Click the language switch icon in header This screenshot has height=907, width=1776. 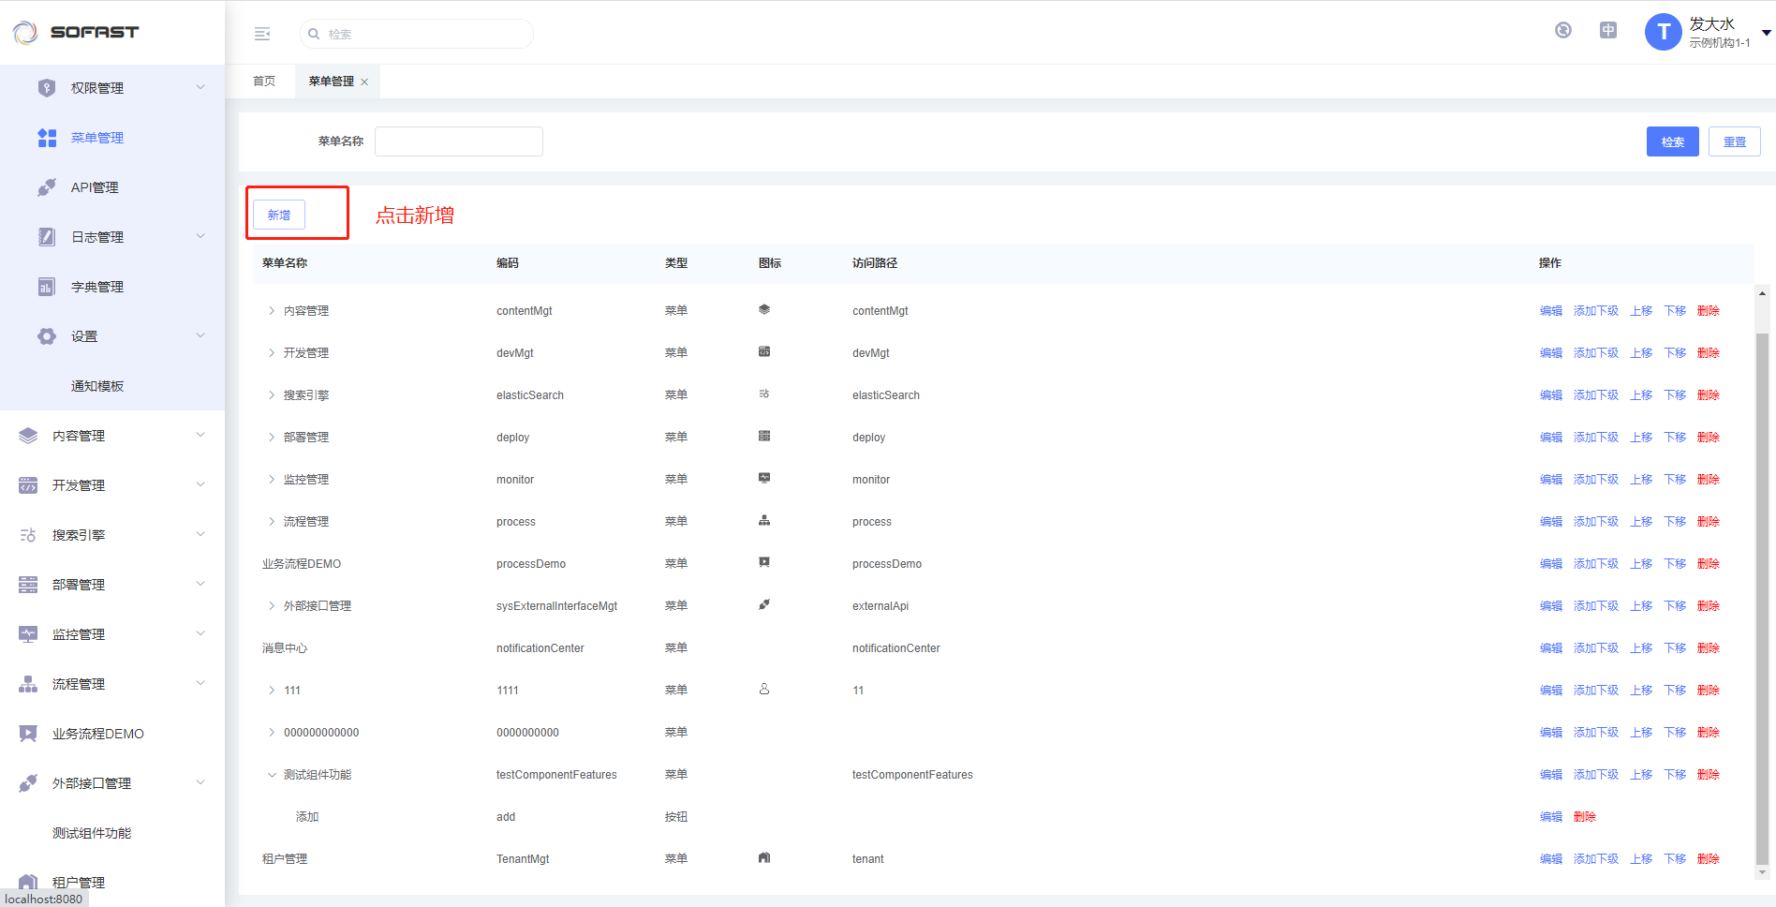[1608, 30]
